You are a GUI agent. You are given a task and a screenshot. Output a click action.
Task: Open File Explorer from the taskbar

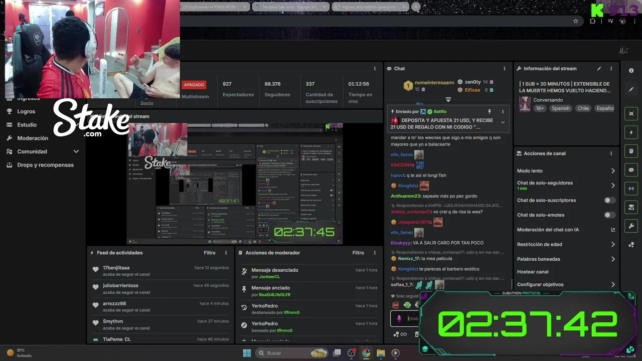pyautogui.click(x=381, y=353)
